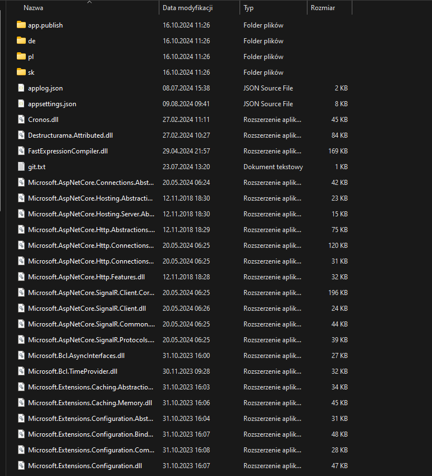Click the Destructurama.Attributed.dll file icon
Viewport: 432px width, 476px height.
click(x=21, y=135)
